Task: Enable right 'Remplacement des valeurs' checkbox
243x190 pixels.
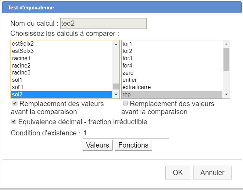Action: pyautogui.click(x=125, y=103)
